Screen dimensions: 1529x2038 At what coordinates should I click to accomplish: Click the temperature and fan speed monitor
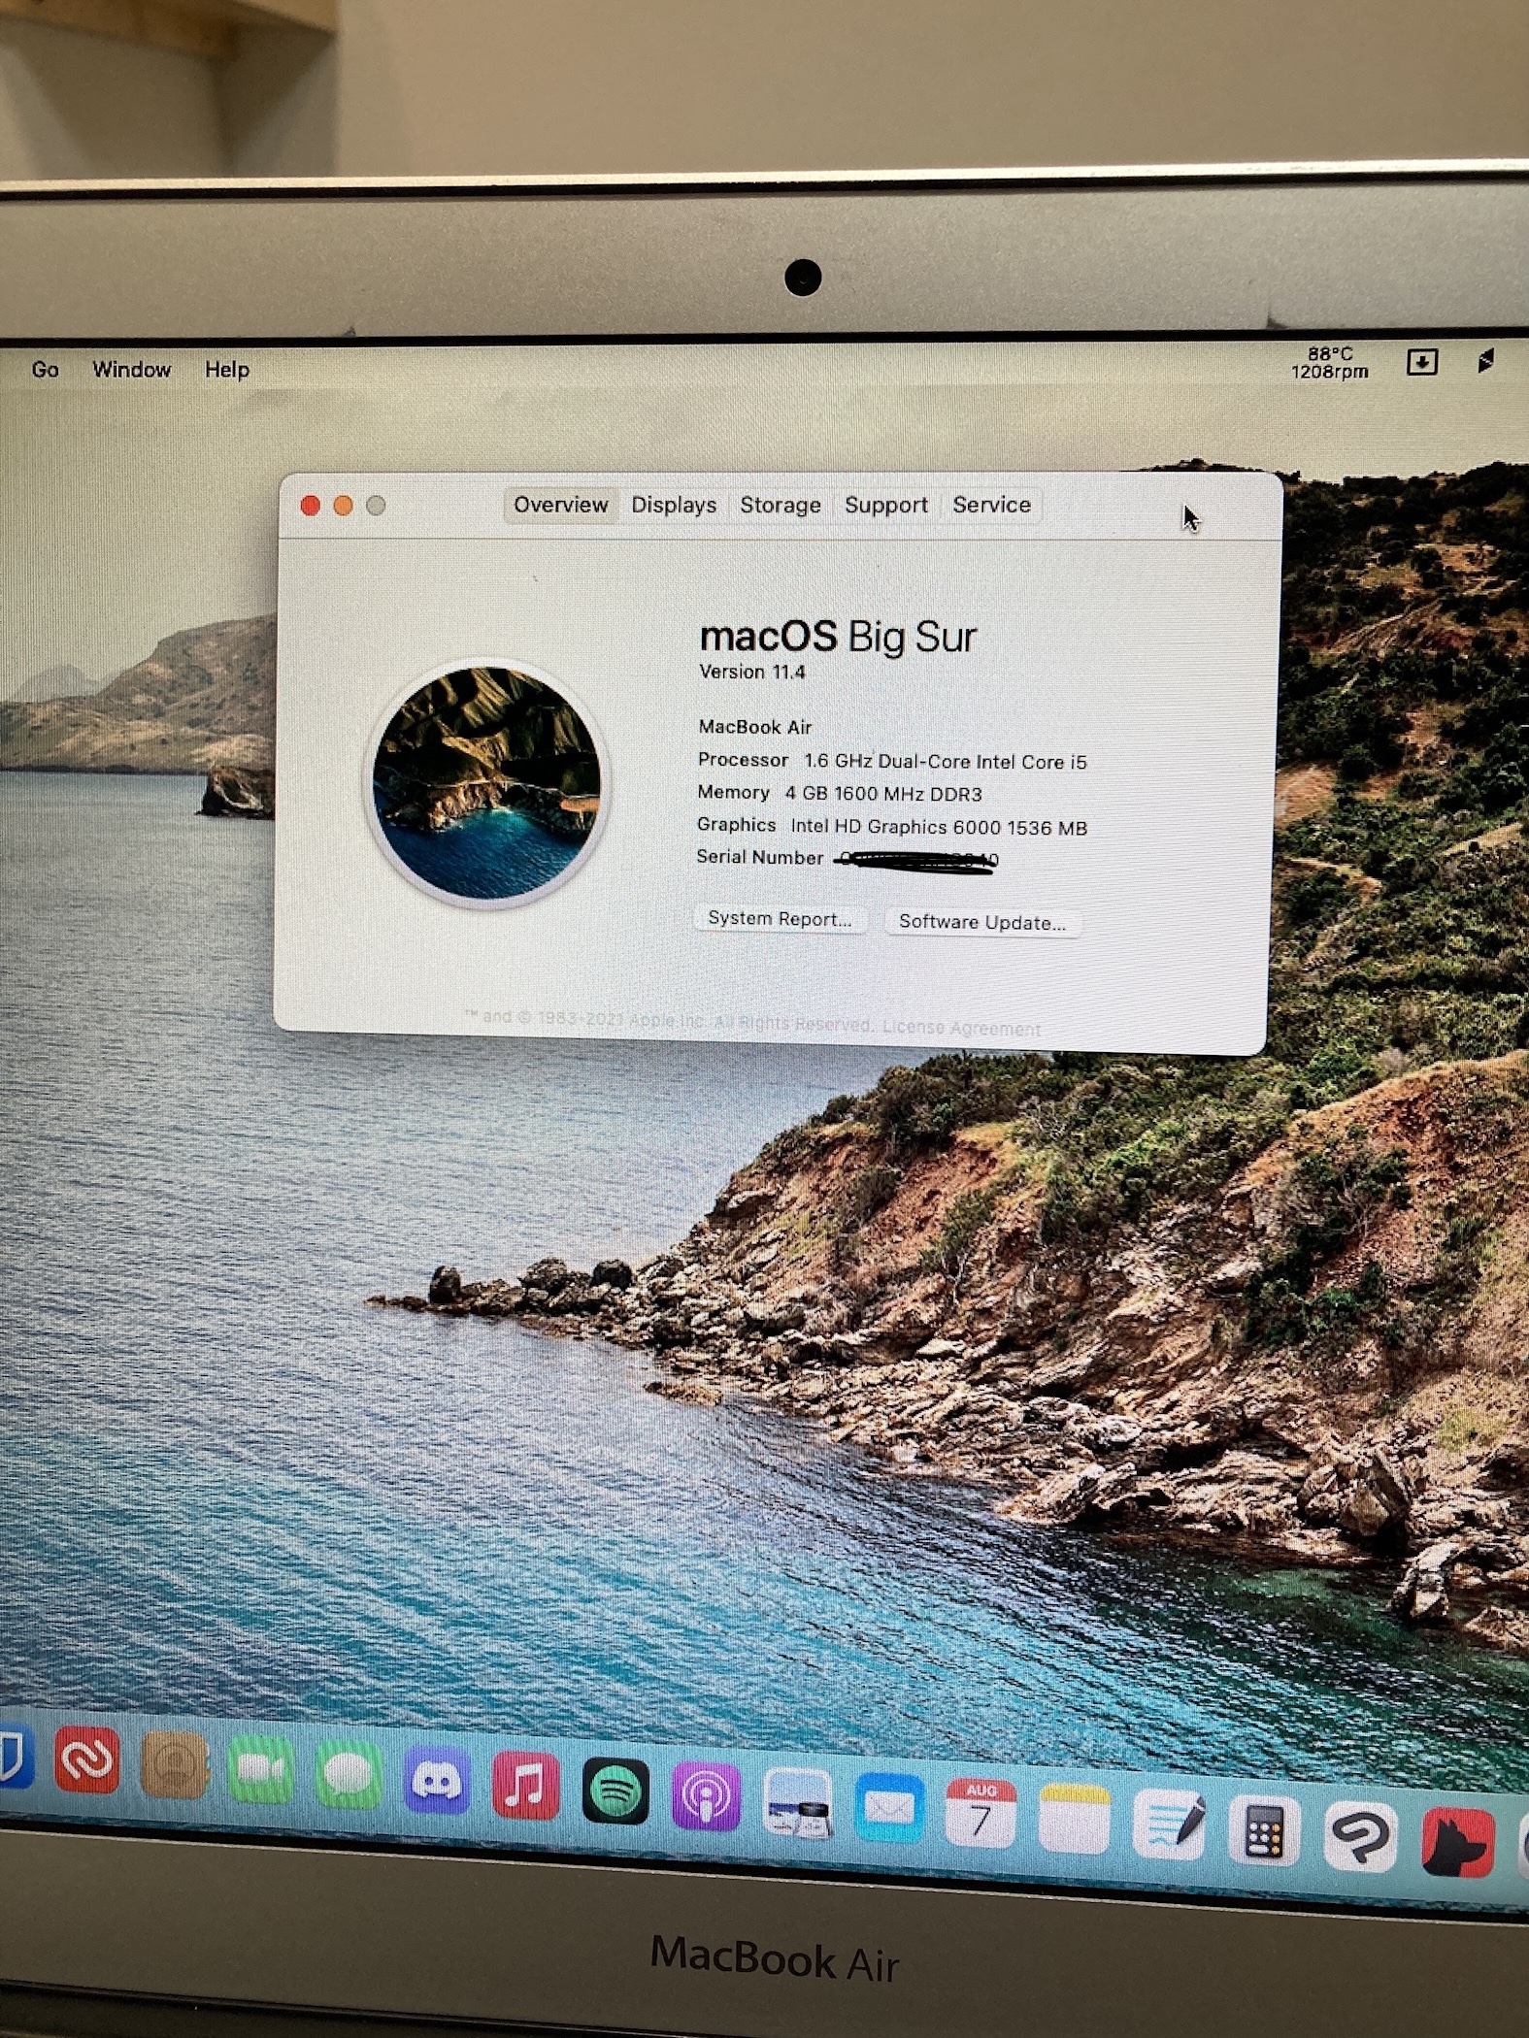click(1329, 363)
